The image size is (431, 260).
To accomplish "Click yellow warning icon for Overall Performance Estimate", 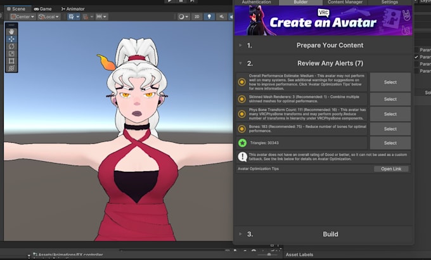I will (x=242, y=82).
